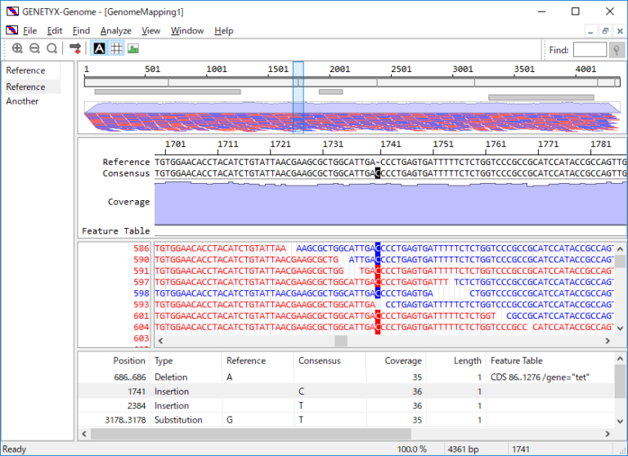
Task: Select read row 604
Action: (x=141, y=327)
